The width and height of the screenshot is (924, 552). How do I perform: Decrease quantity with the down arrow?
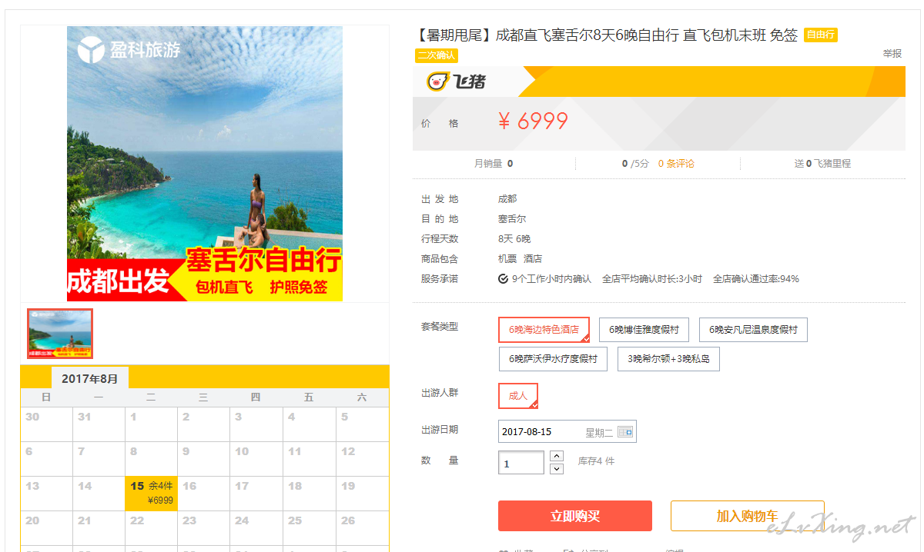pos(557,468)
